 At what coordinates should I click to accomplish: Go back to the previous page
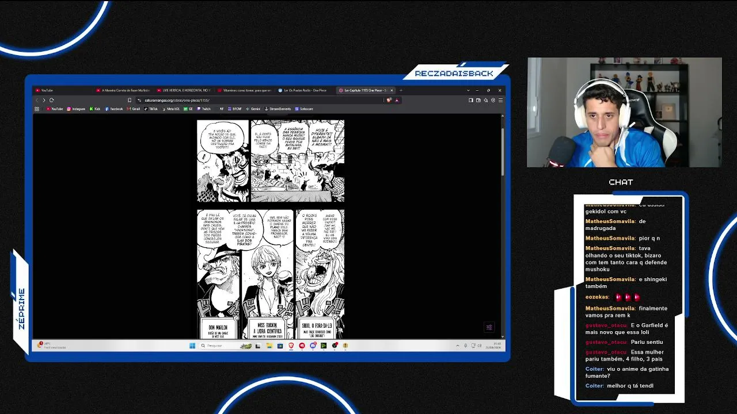point(37,100)
